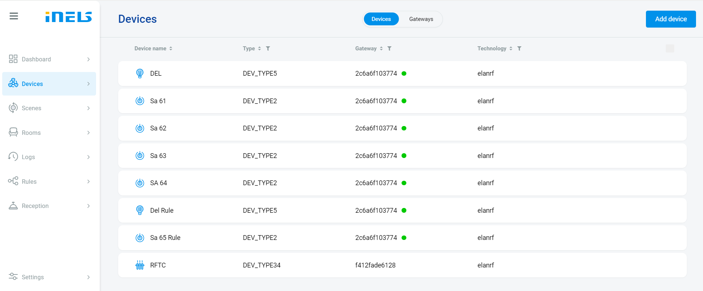Screen dimensions: 703x291
Task: Expand the Dashboard sidebar chevron
Action: pyautogui.click(x=88, y=60)
